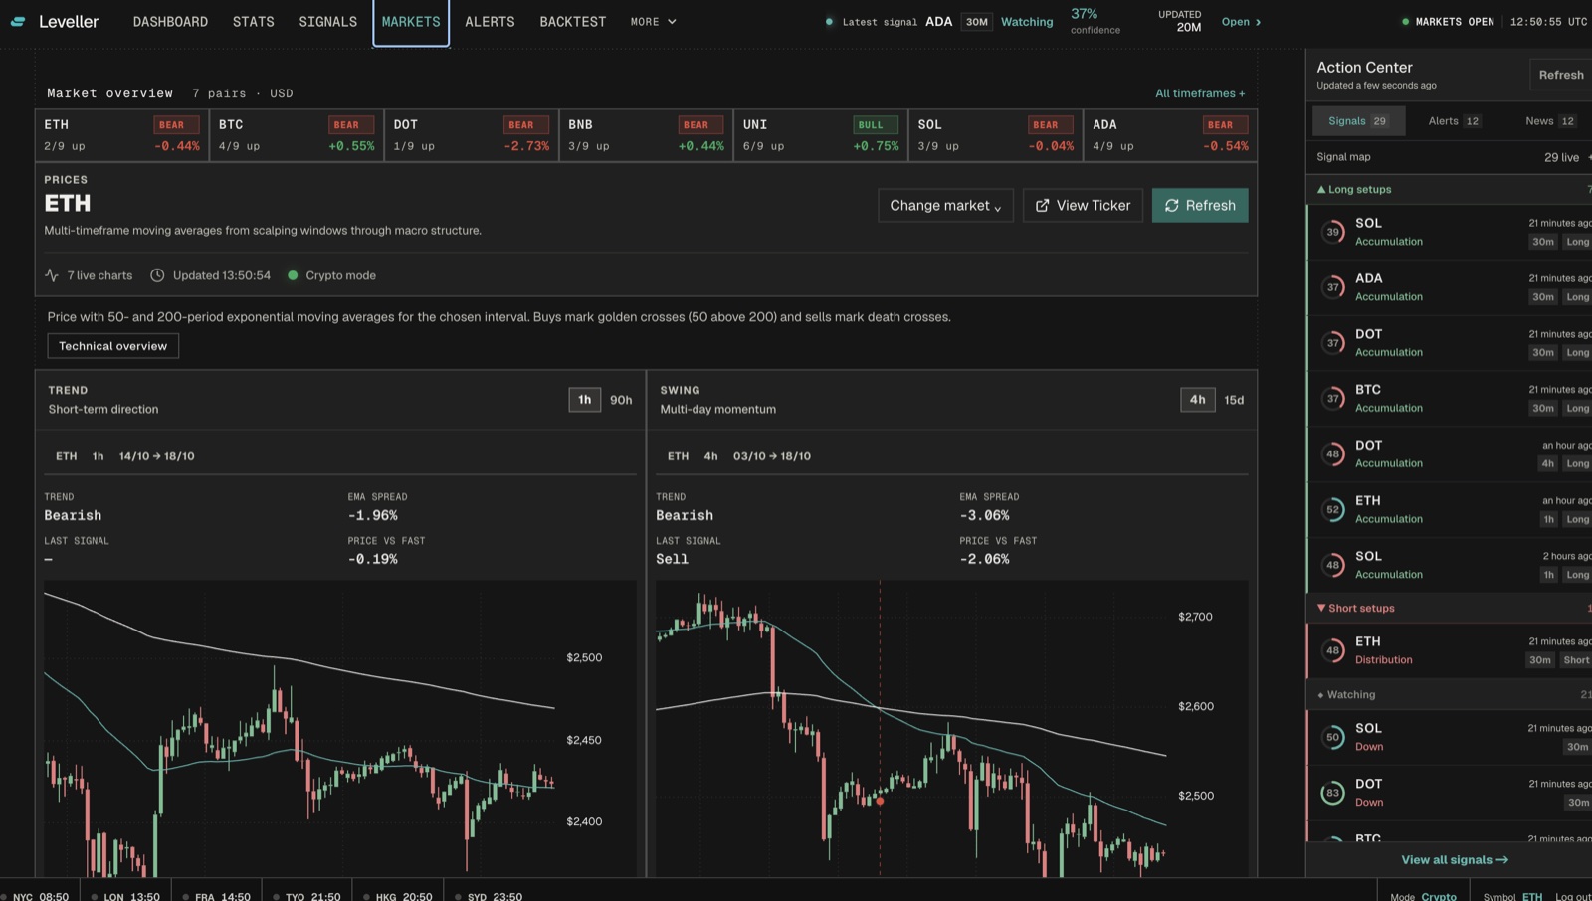Click the SOL Accumulation 1h signal from 2 hours ago
This screenshot has height=901, width=1592.
[1451, 566]
